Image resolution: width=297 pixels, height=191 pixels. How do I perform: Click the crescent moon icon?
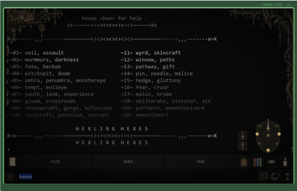(275, 176)
